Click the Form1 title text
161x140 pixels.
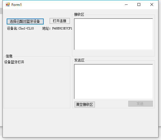tap(17, 4)
